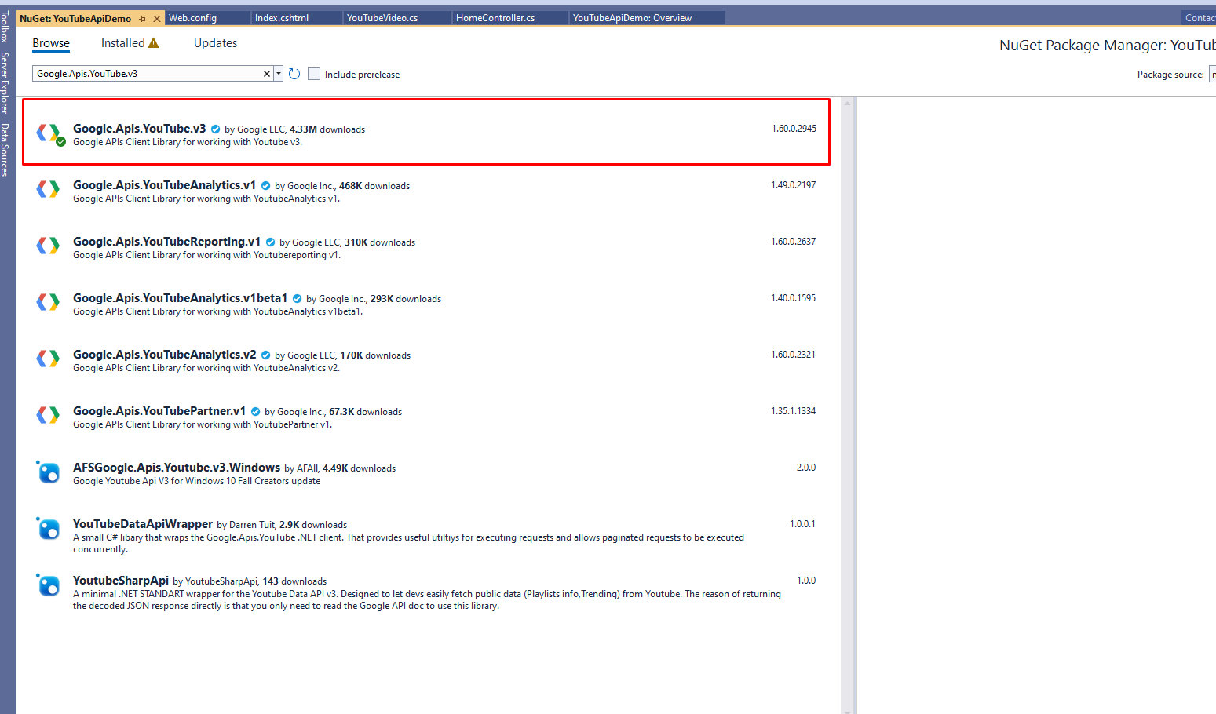Open the YouTubeApiDemo: Overview tab
This screenshot has height=714, width=1216.
[x=648, y=18]
